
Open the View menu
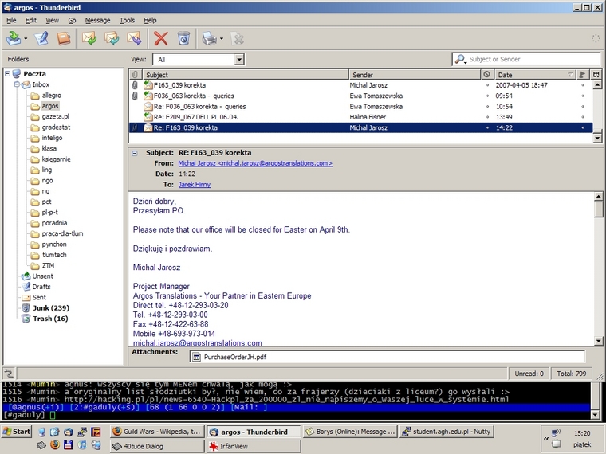click(x=52, y=20)
